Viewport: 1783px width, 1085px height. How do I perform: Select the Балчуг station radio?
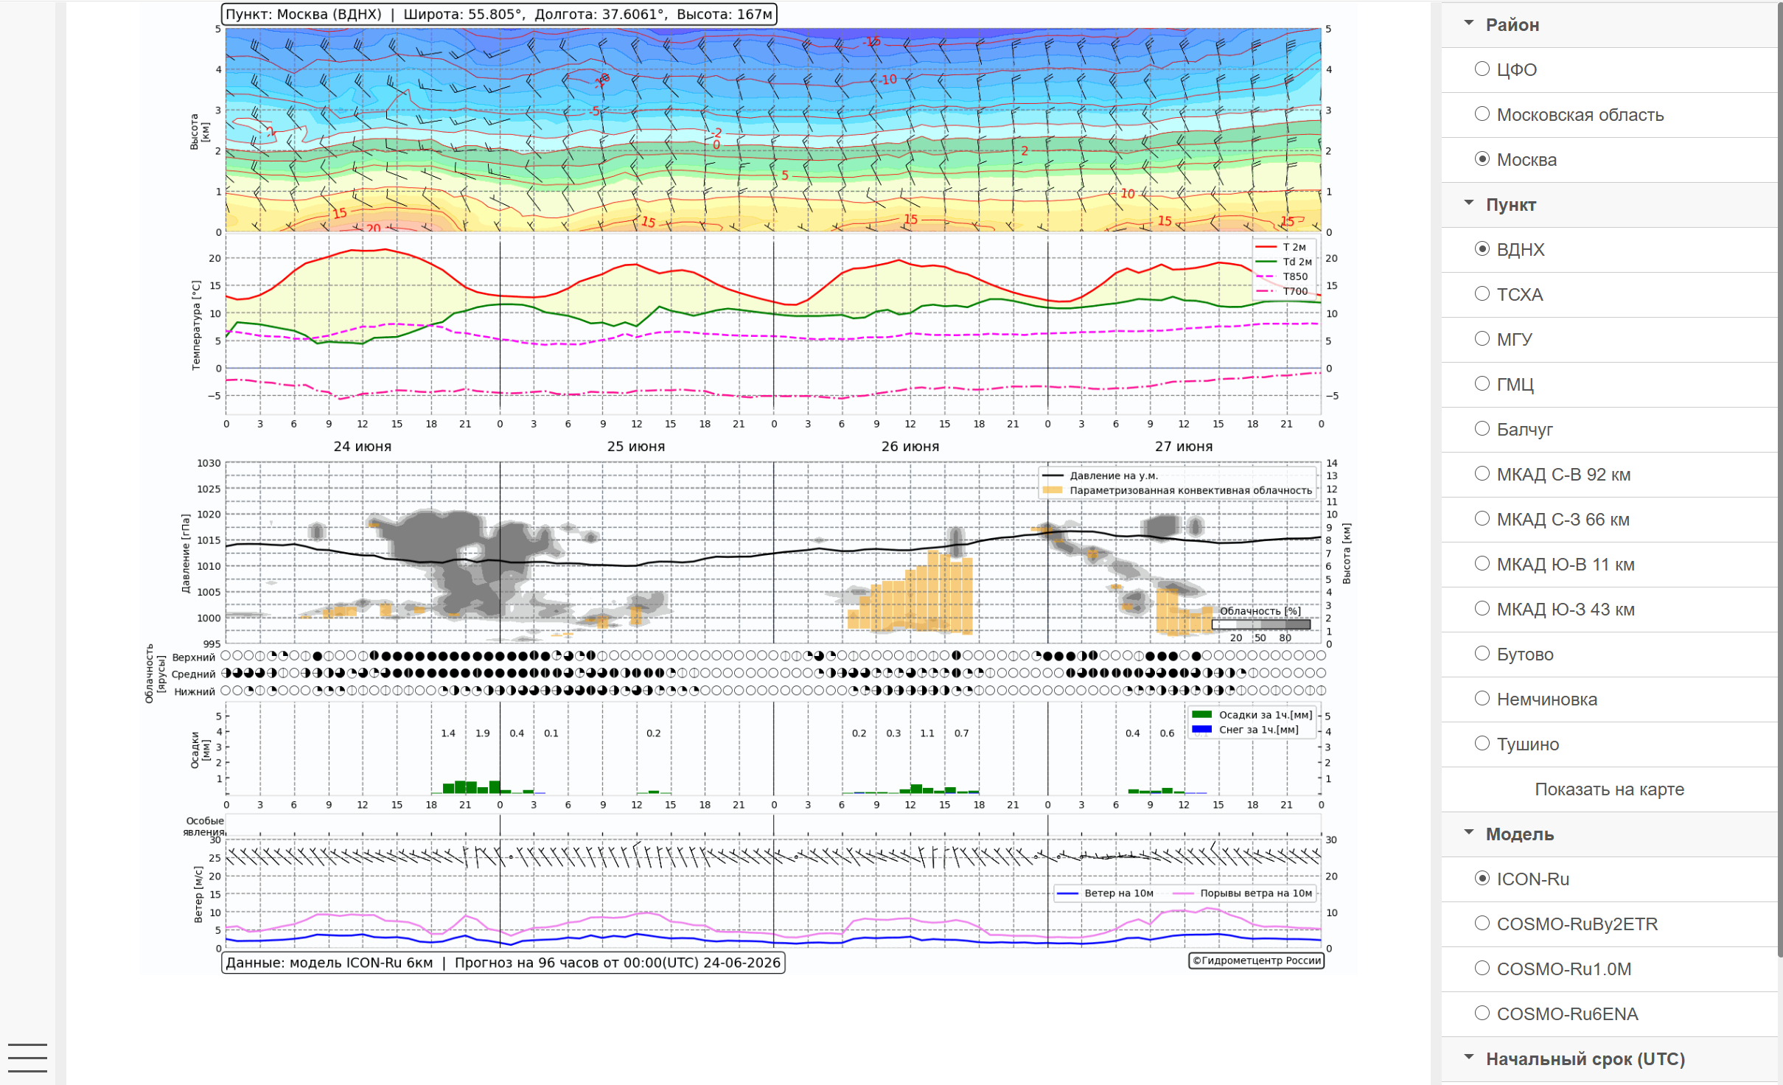(1482, 429)
